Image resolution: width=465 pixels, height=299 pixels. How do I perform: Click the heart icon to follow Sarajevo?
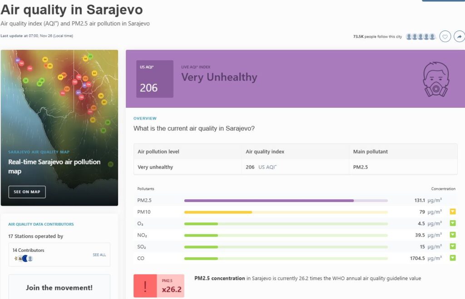click(445, 37)
